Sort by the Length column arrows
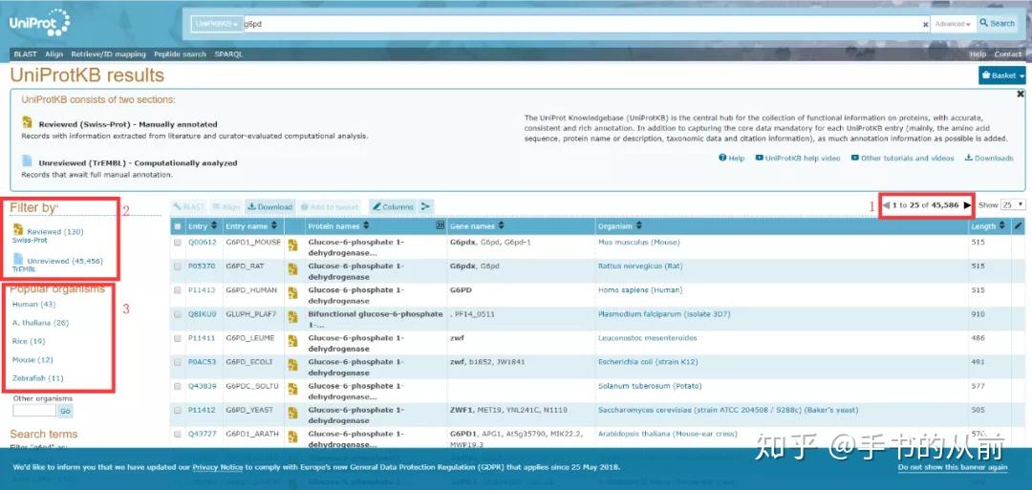This screenshot has width=1032, height=490. click(1001, 226)
